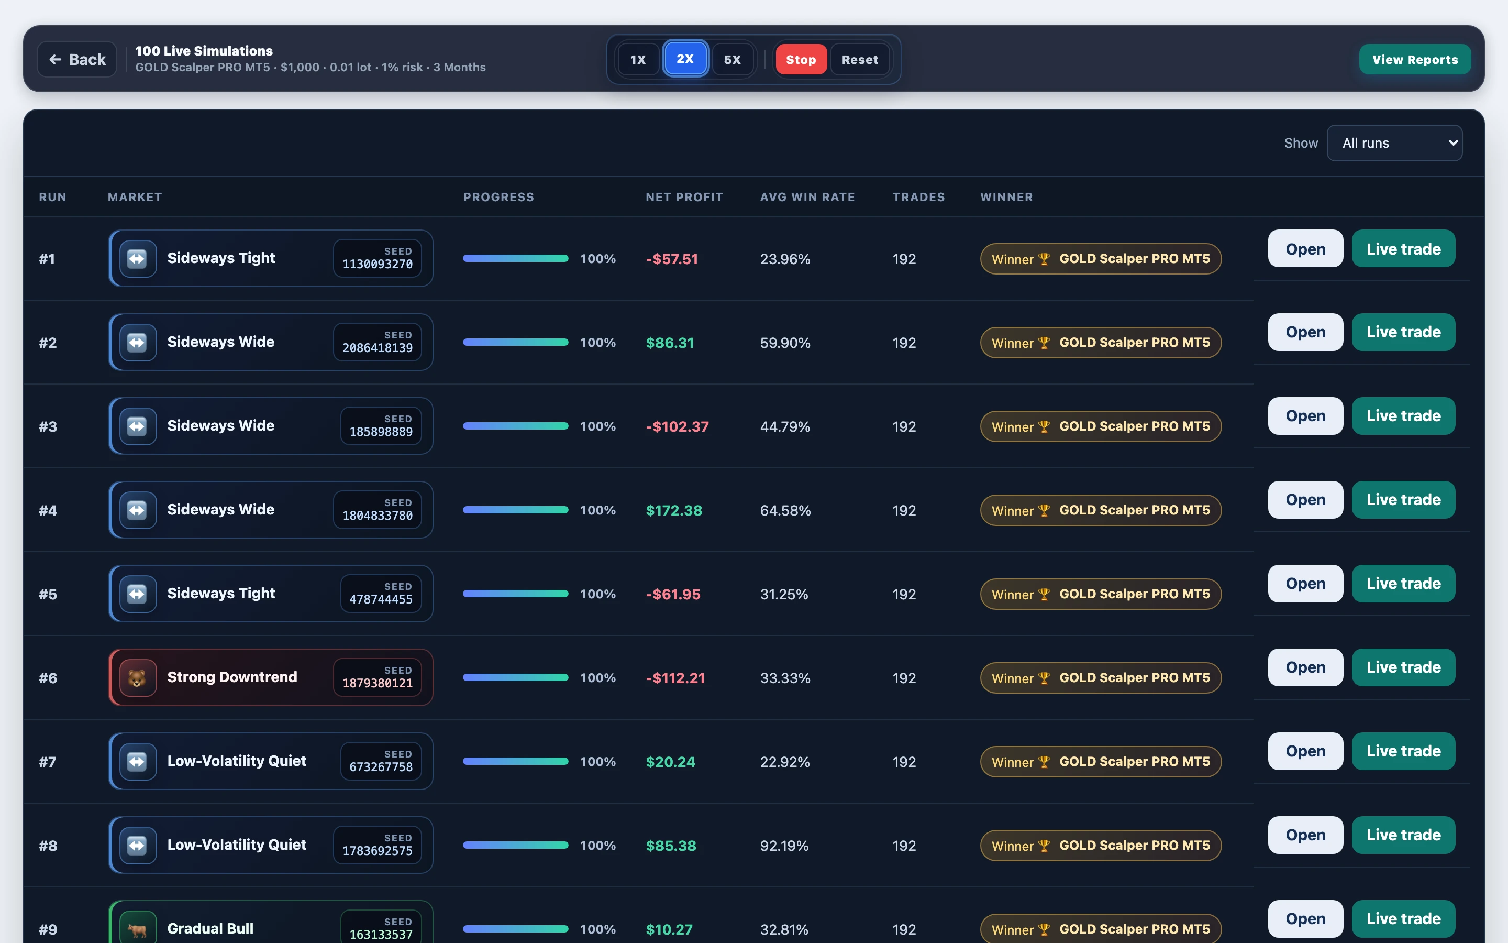The height and width of the screenshot is (943, 1508).
Task: Click the seed 1130093270 badge
Action: tap(378, 258)
